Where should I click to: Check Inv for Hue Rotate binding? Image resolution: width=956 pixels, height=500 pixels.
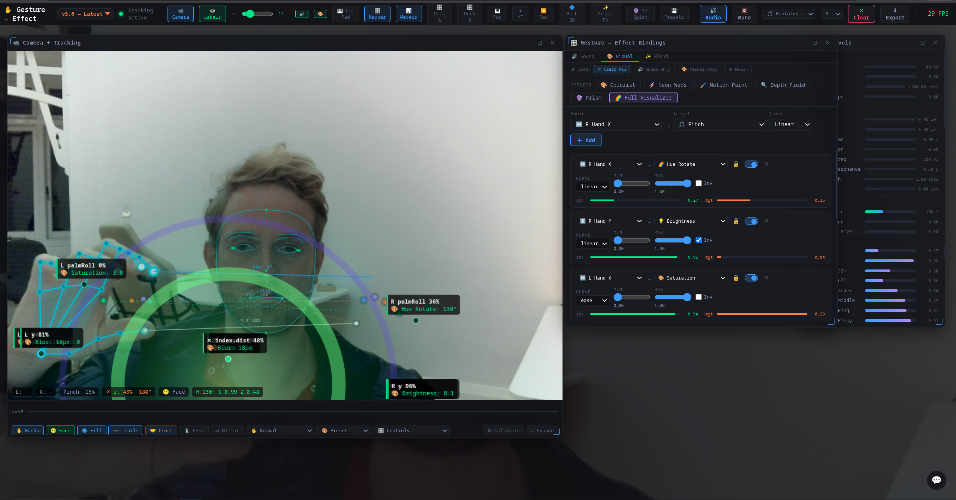point(699,183)
